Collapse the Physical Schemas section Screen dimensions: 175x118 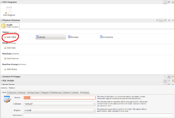click(x=1, y=20)
